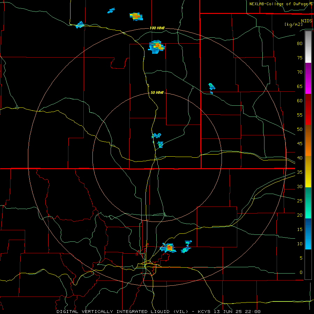This screenshot has height=314, width=314.
Task: Select the "NEXLAB-College of DuPage" credit text
Action: tap(278, 4)
